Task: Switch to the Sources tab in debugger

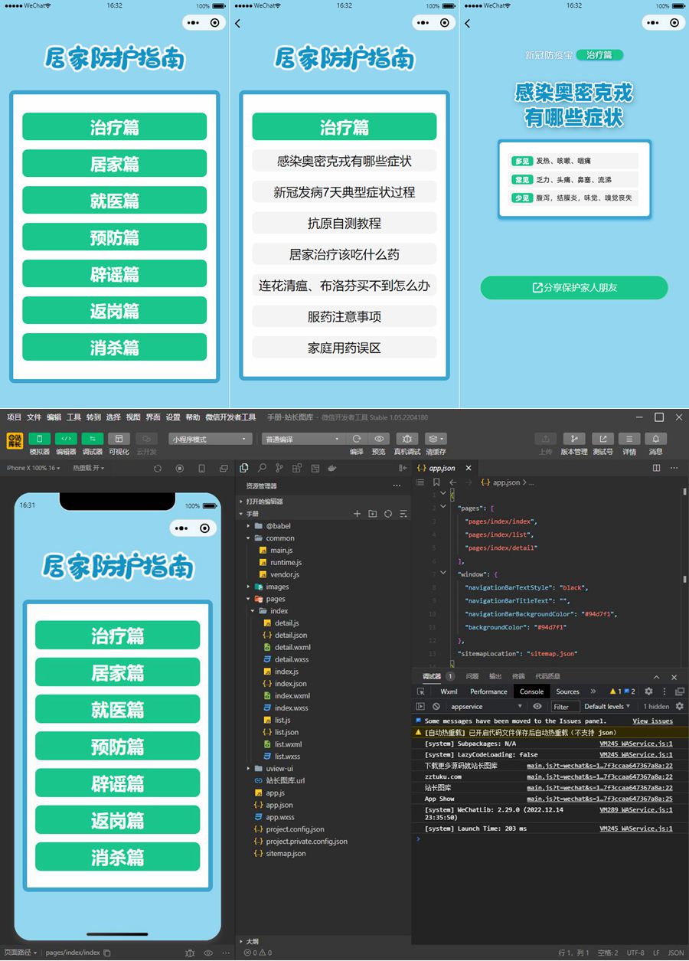Action: [x=567, y=691]
